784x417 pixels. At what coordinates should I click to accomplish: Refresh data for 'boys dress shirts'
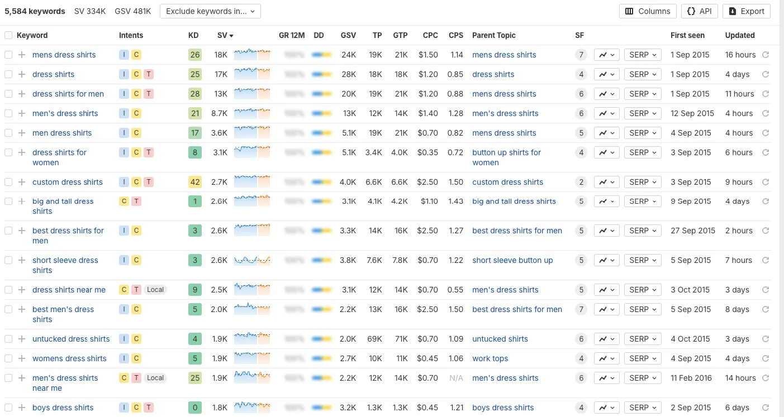click(x=766, y=408)
